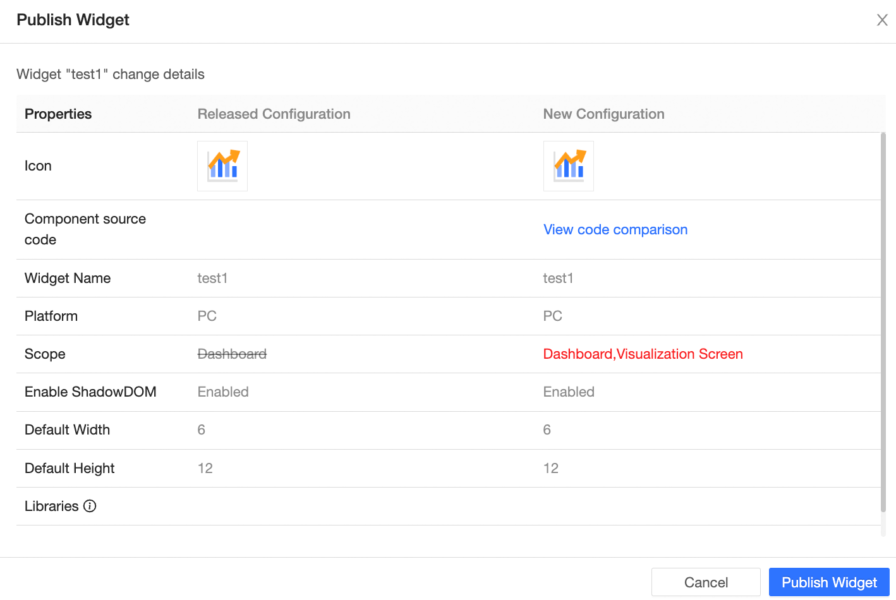The image size is (896, 600).
Task: Select the Properties column header
Action: click(x=58, y=114)
